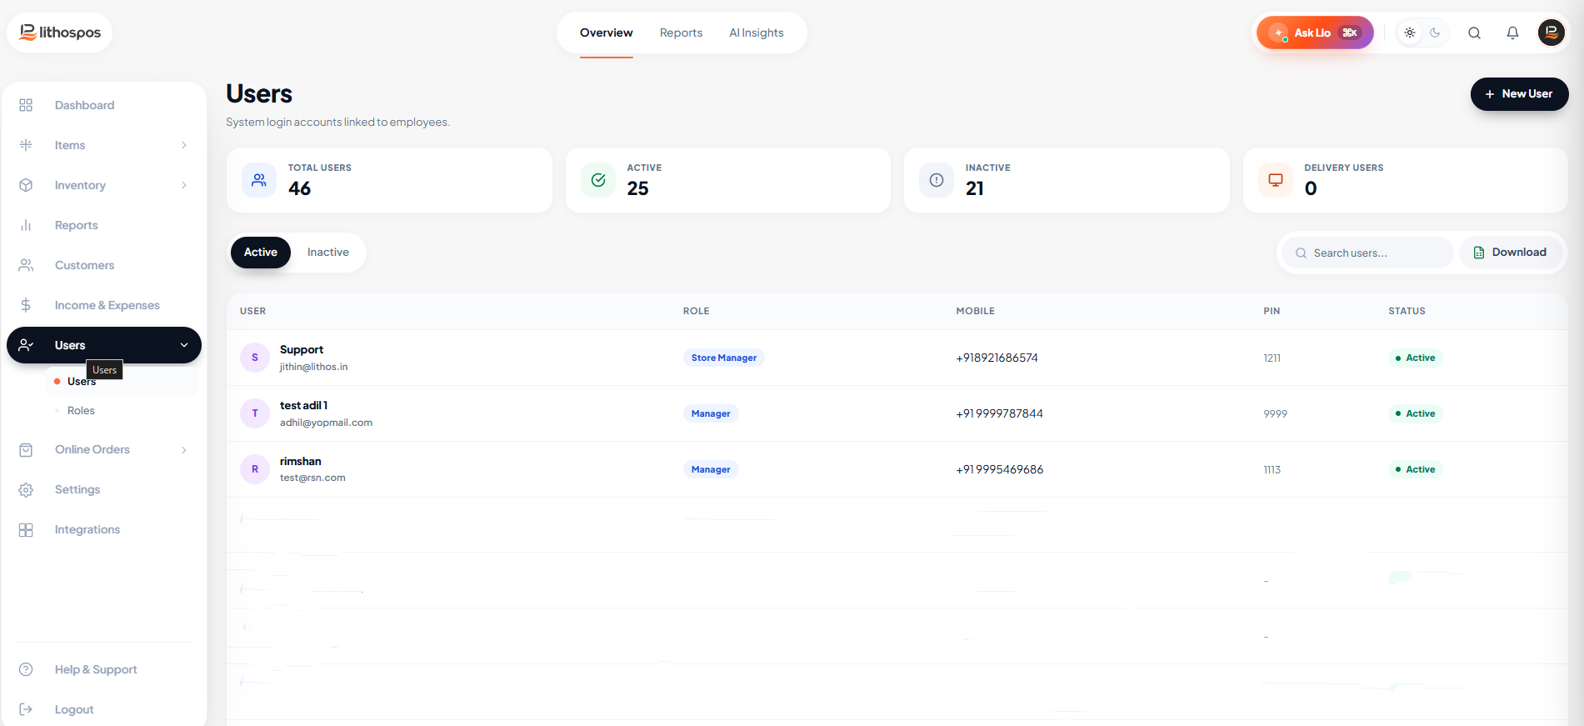Click mobile number +919995469686
Viewport: 1584px width, 726px height.
coord(1000,469)
